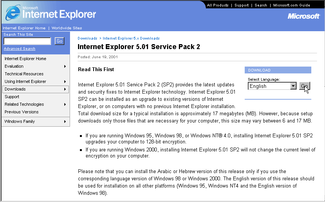The height and width of the screenshot is (202, 325).
Task: Expand the Using Internet Explorer submenu arrow
Action: (65, 81)
